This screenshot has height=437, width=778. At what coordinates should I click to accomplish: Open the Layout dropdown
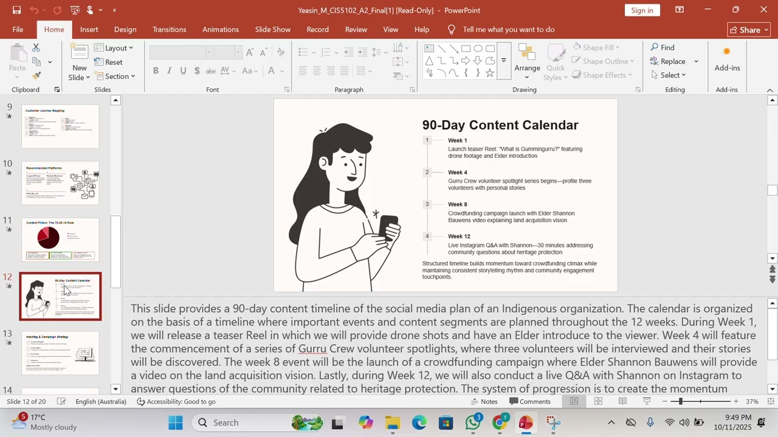[114, 48]
